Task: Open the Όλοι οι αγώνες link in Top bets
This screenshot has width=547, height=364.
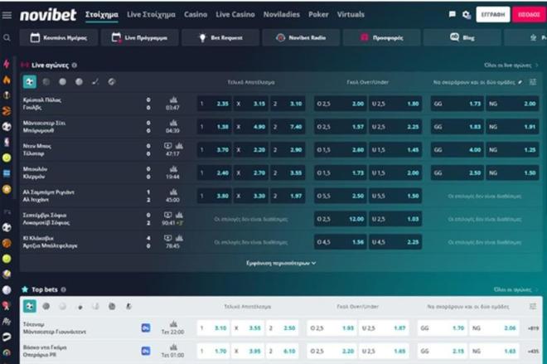Action: pos(516,289)
